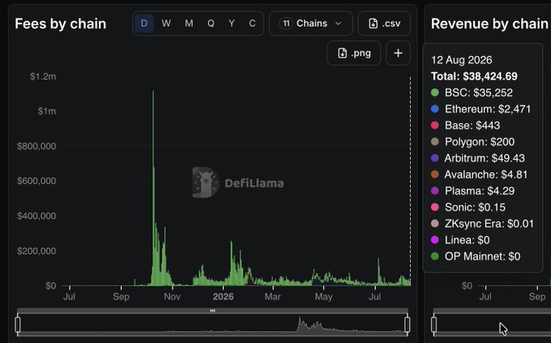Click the bold 2026 x-axis label
This screenshot has width=551, height=343.
(223, 297)
